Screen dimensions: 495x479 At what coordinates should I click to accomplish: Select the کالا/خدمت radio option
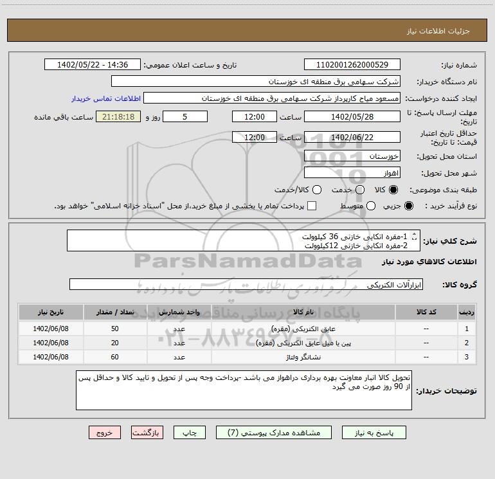tap(317, 190)
